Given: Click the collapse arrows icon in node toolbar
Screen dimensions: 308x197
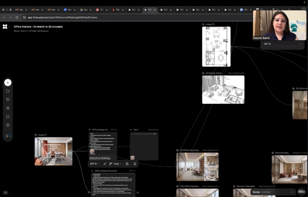Looking at the screenshot, I should [105, 164].
